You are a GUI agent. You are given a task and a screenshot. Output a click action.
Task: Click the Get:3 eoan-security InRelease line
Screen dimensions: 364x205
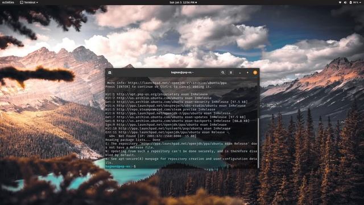point(176,102)
